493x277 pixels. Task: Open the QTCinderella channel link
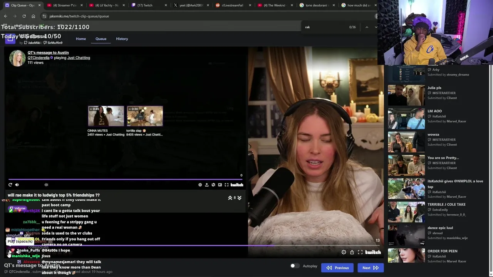point(39,58)
